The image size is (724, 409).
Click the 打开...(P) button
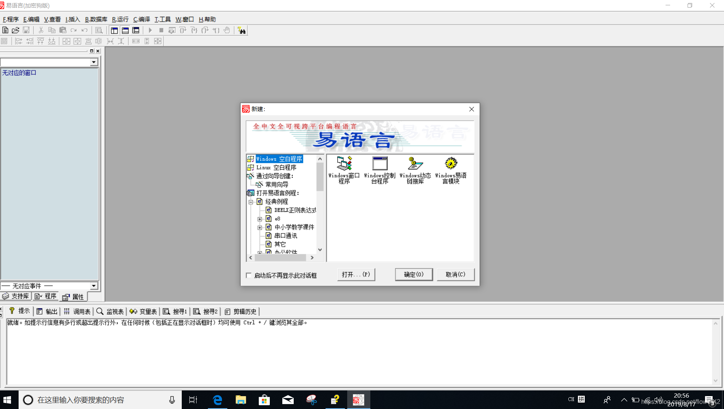[x=356, y=274]
